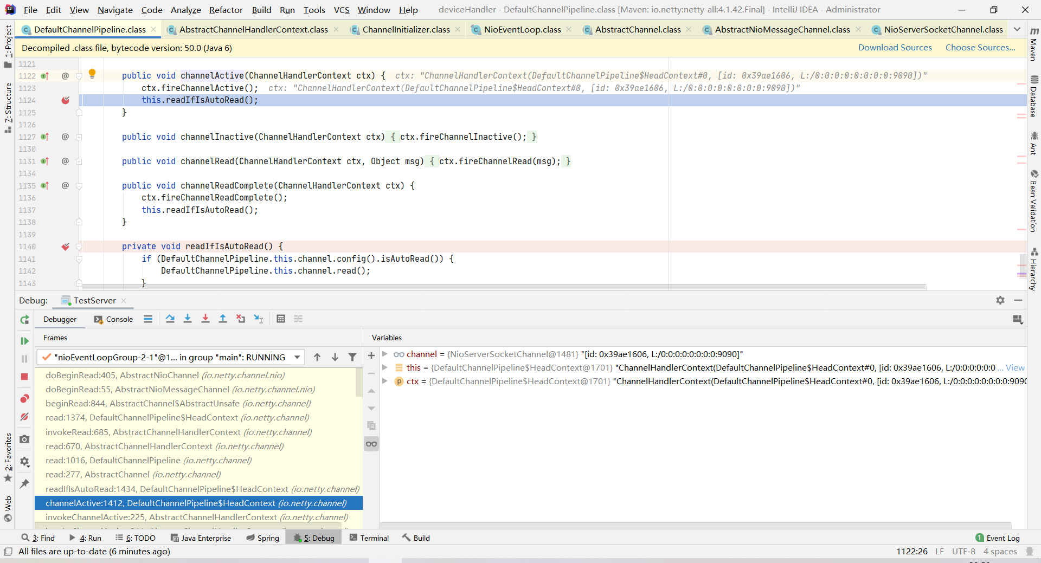Image resolution: width=1041 pixels, height=563 pixels.
Task: Collapse channelActive method fold marker
Action: pos(79,76)
